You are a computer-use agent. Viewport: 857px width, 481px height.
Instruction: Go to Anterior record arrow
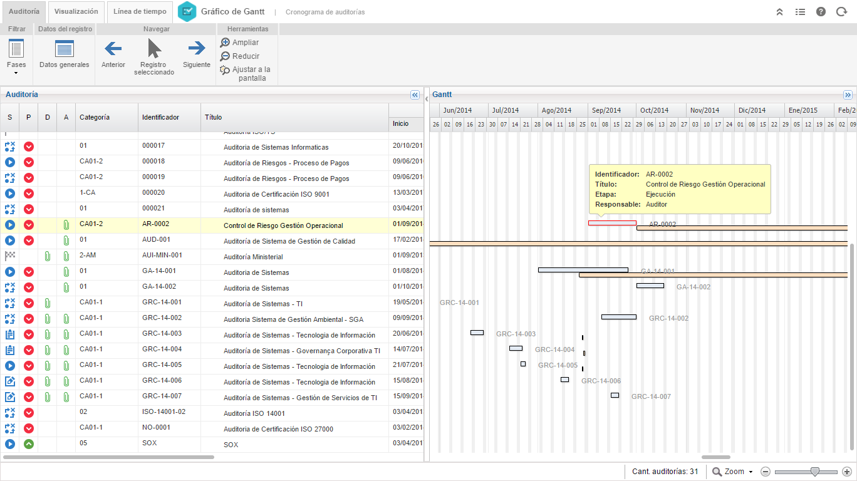click(x=113, y=54)
